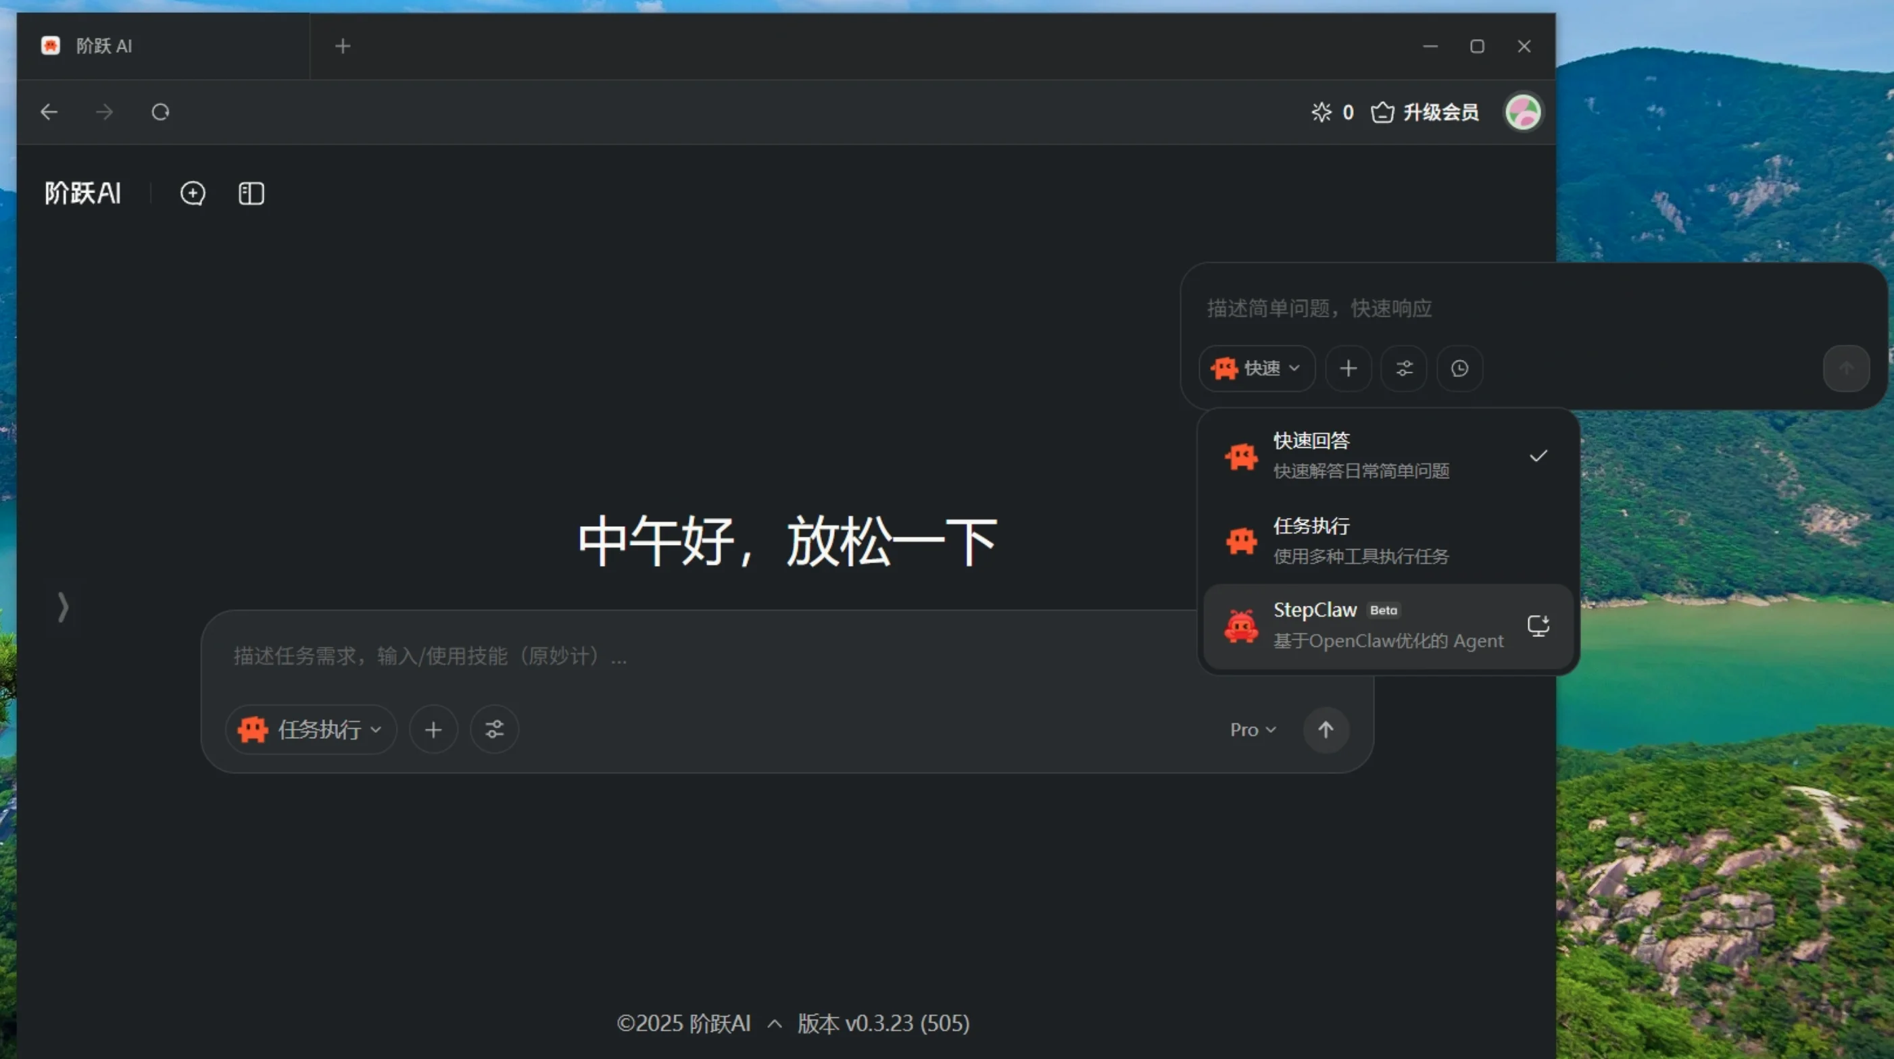Click the 阶跃AI logo text
The image size is (1894, 1059).
click(82, 194)
